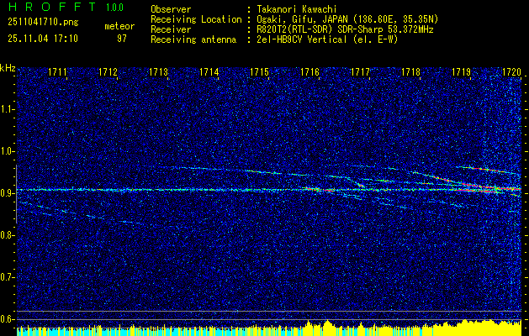The height and width of the screenshot is (336, 529).
Task: Click the 1715 time marker
Action: pos(259,71)
